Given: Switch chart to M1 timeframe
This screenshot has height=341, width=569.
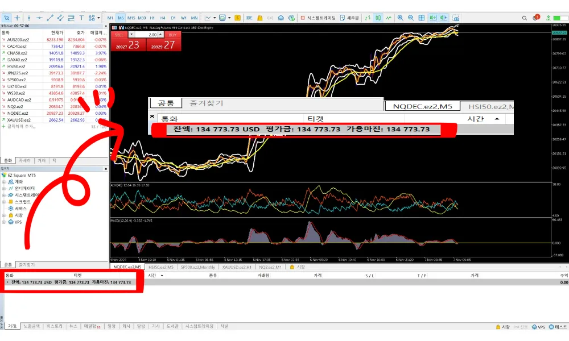Looking at the screenshot, I should pyautogui.click(x=110, y=18).
